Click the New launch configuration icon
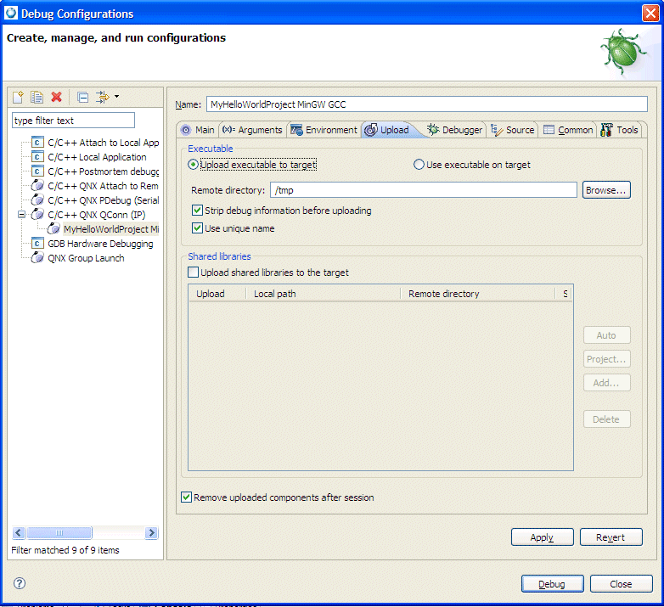The height and width of the screenshot is (607, 664). click(19, 98)
